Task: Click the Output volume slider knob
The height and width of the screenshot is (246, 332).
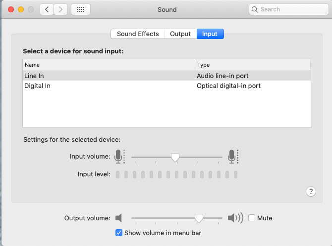Action: point(199,218)
